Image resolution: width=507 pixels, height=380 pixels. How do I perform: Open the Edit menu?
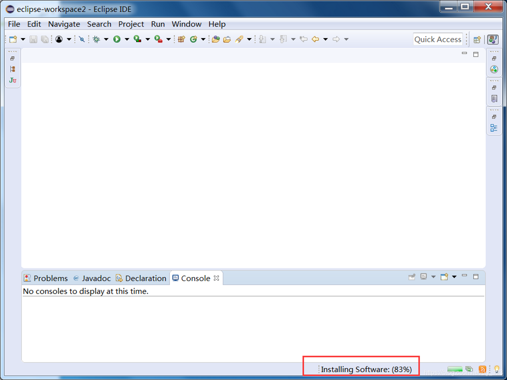tap(34, 24)
